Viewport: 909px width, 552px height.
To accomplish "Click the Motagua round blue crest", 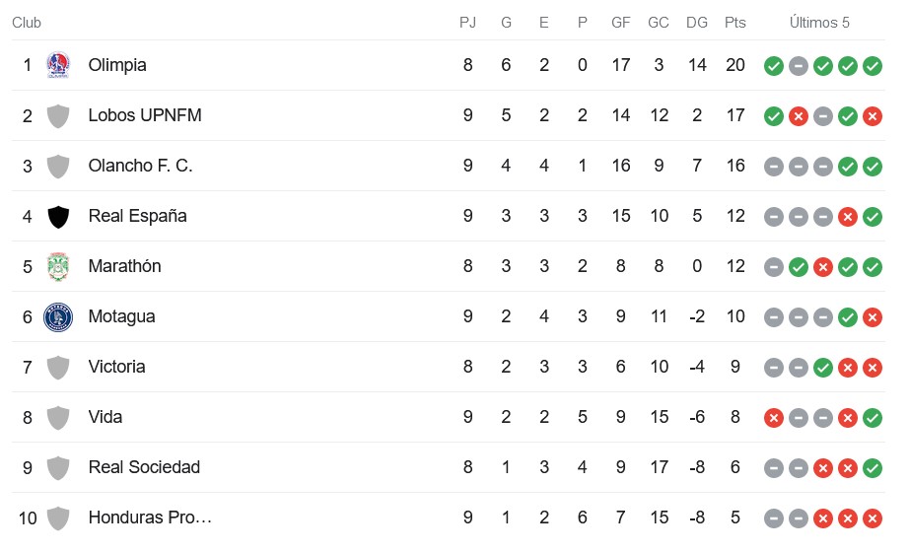I will click(58, 317).
